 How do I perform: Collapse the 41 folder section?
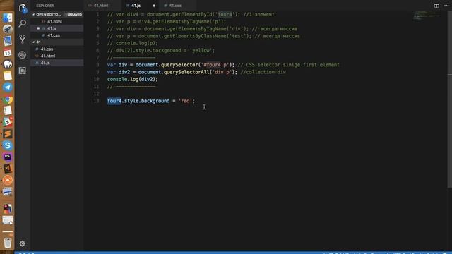coord(34,42)
